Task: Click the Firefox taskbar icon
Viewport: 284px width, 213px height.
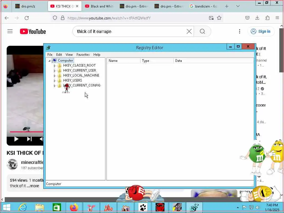Action: click(x=74, y=207)
